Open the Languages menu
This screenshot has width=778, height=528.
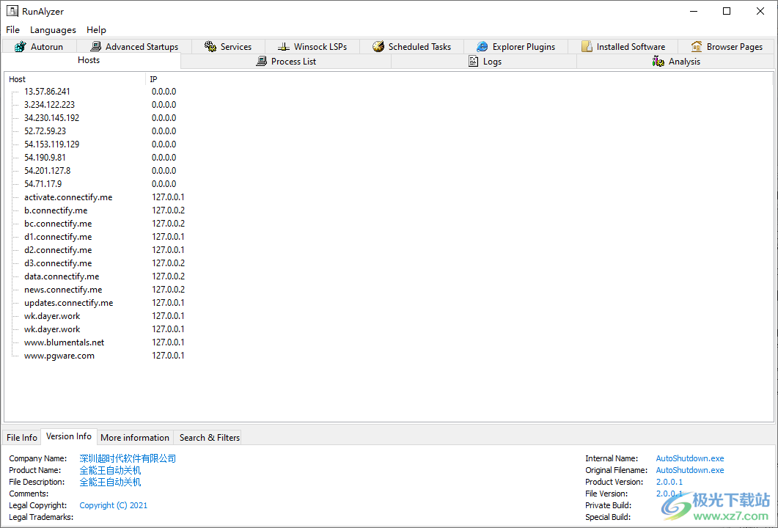click(53, 30)
